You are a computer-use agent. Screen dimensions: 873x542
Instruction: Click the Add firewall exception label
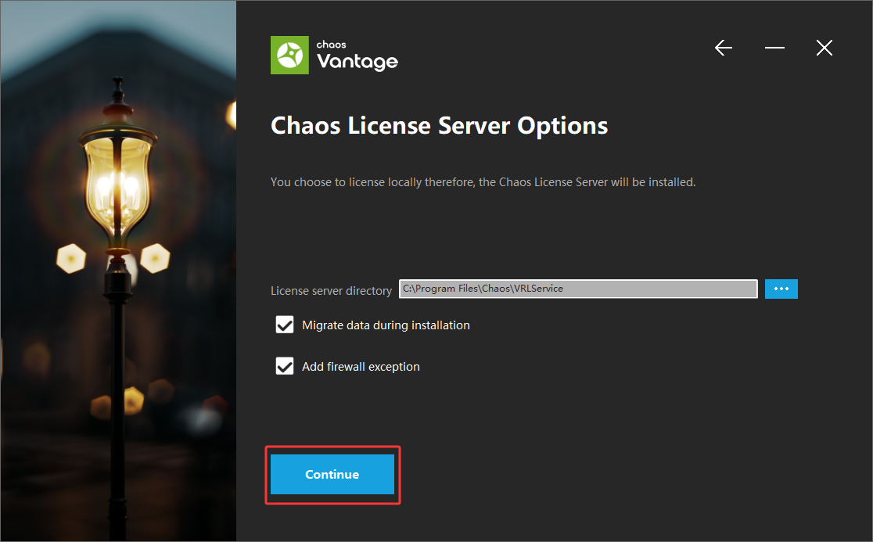point(361,367)
